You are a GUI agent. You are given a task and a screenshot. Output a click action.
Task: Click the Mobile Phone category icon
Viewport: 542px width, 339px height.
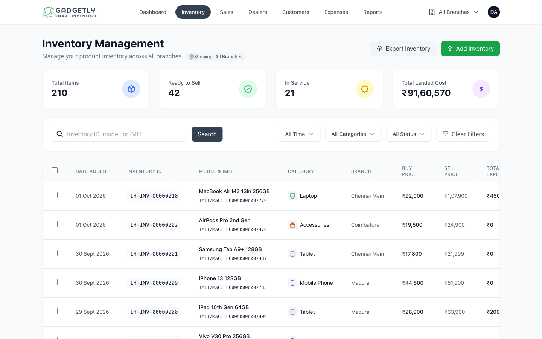click(292, 283)
